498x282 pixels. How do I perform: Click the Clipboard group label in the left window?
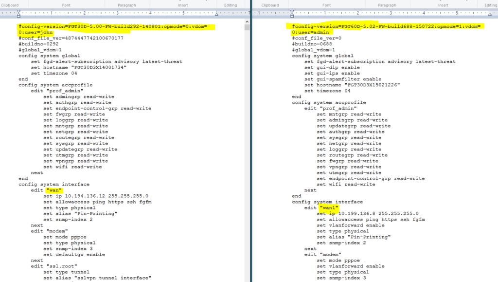pos(10,5)
